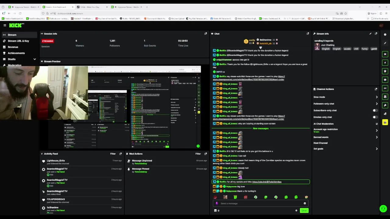
Task: Select the red angry emote in quick emotes
Action: pos(245,197)
